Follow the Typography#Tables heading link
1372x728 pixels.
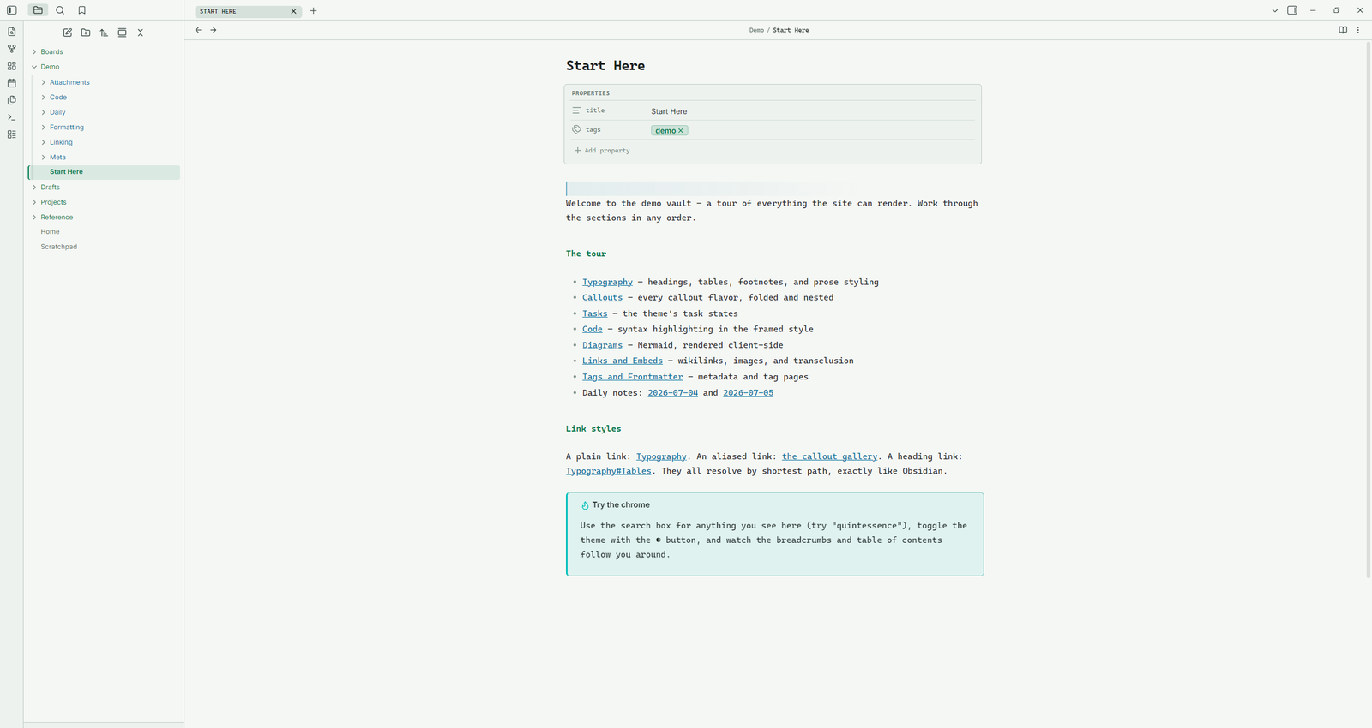pos(608,471)
